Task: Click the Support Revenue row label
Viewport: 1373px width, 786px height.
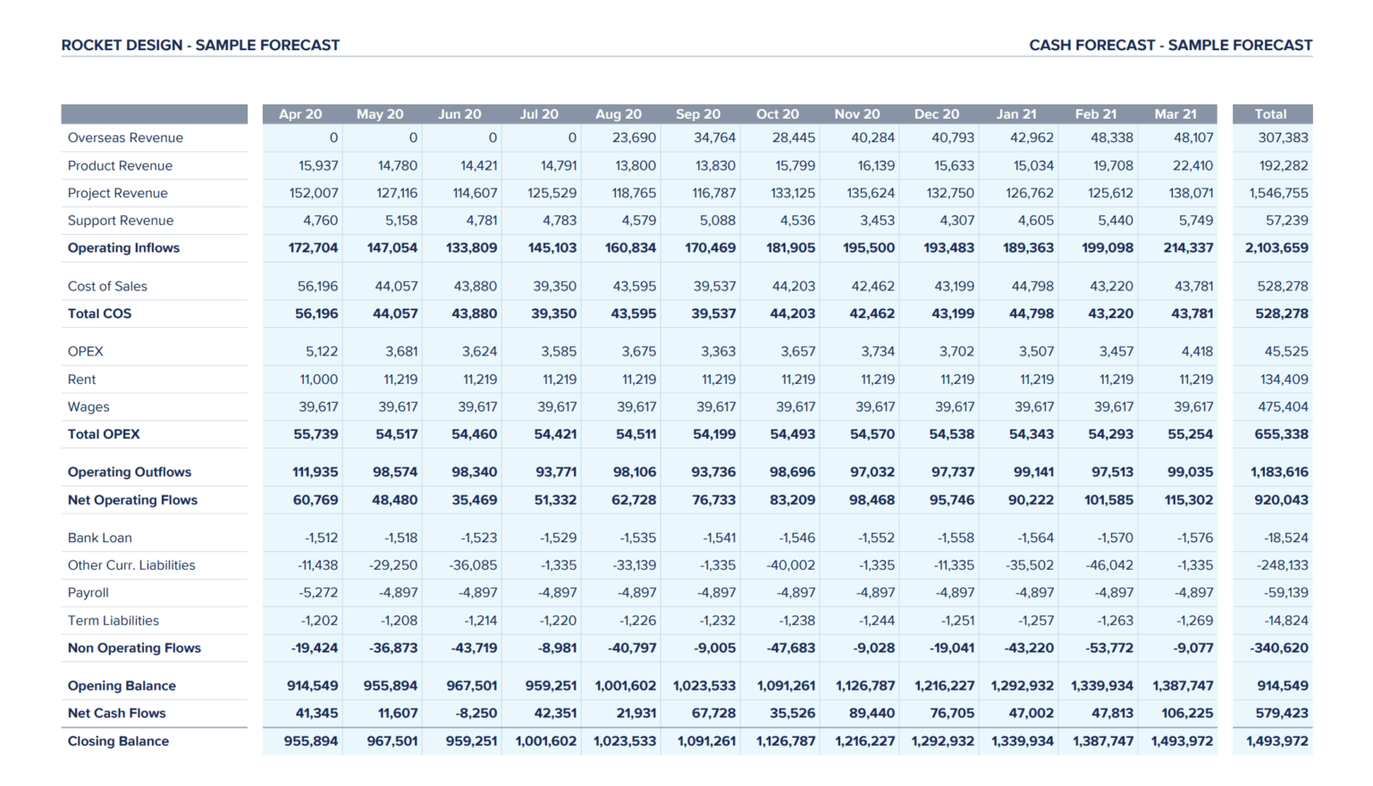Action: (122, 220)
